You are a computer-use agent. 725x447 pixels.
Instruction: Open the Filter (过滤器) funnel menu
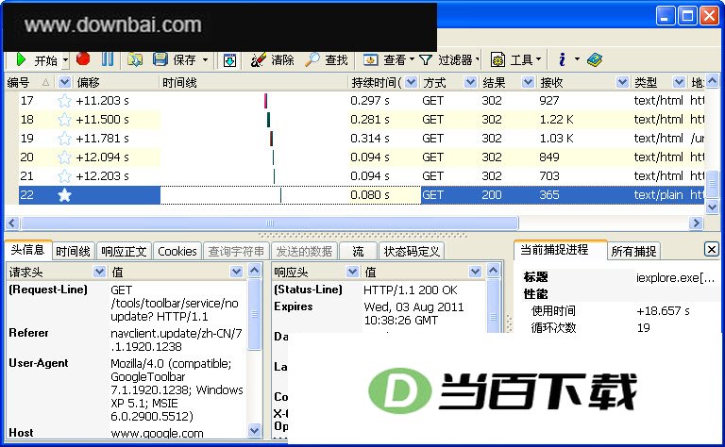pyautogui.click(x=448, y=59)
